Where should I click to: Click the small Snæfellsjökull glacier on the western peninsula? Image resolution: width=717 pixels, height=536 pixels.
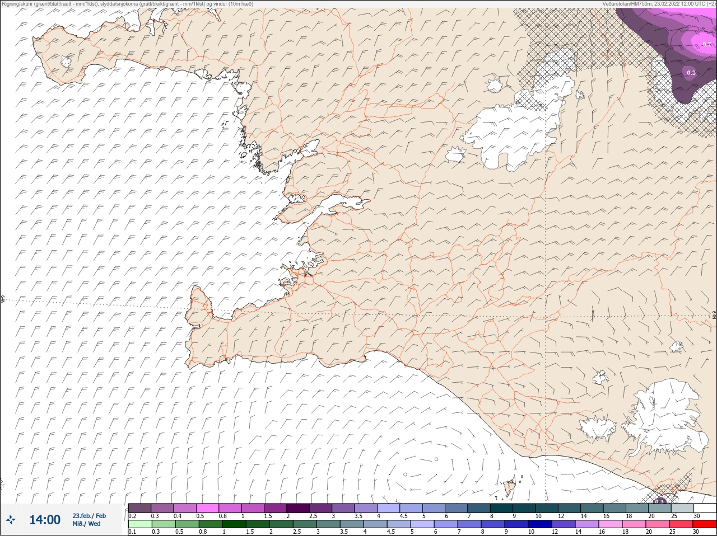66,60
